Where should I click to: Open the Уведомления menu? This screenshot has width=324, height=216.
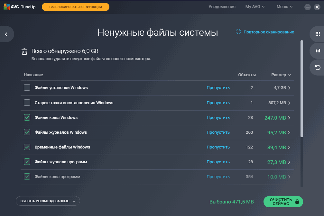pyautogui.click(x=222, y=7)
